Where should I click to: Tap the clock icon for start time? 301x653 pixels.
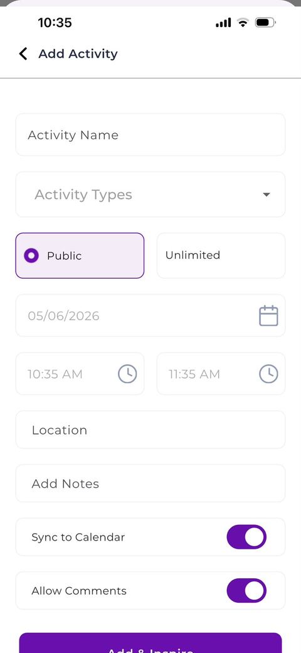[x=127, y=374]
